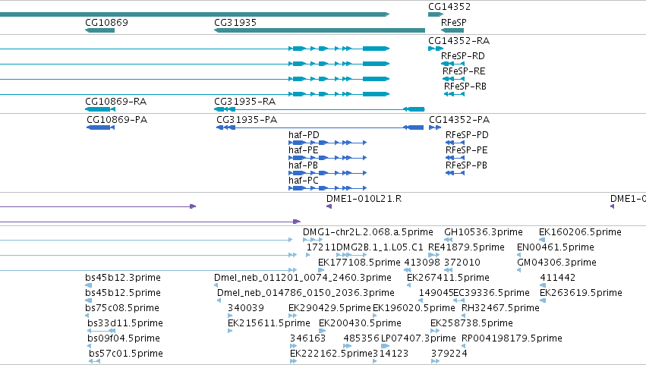This screenshot has height=365, width=646.
Task: Click the haf-PB protein label
Action: click(x=303, y=165)
